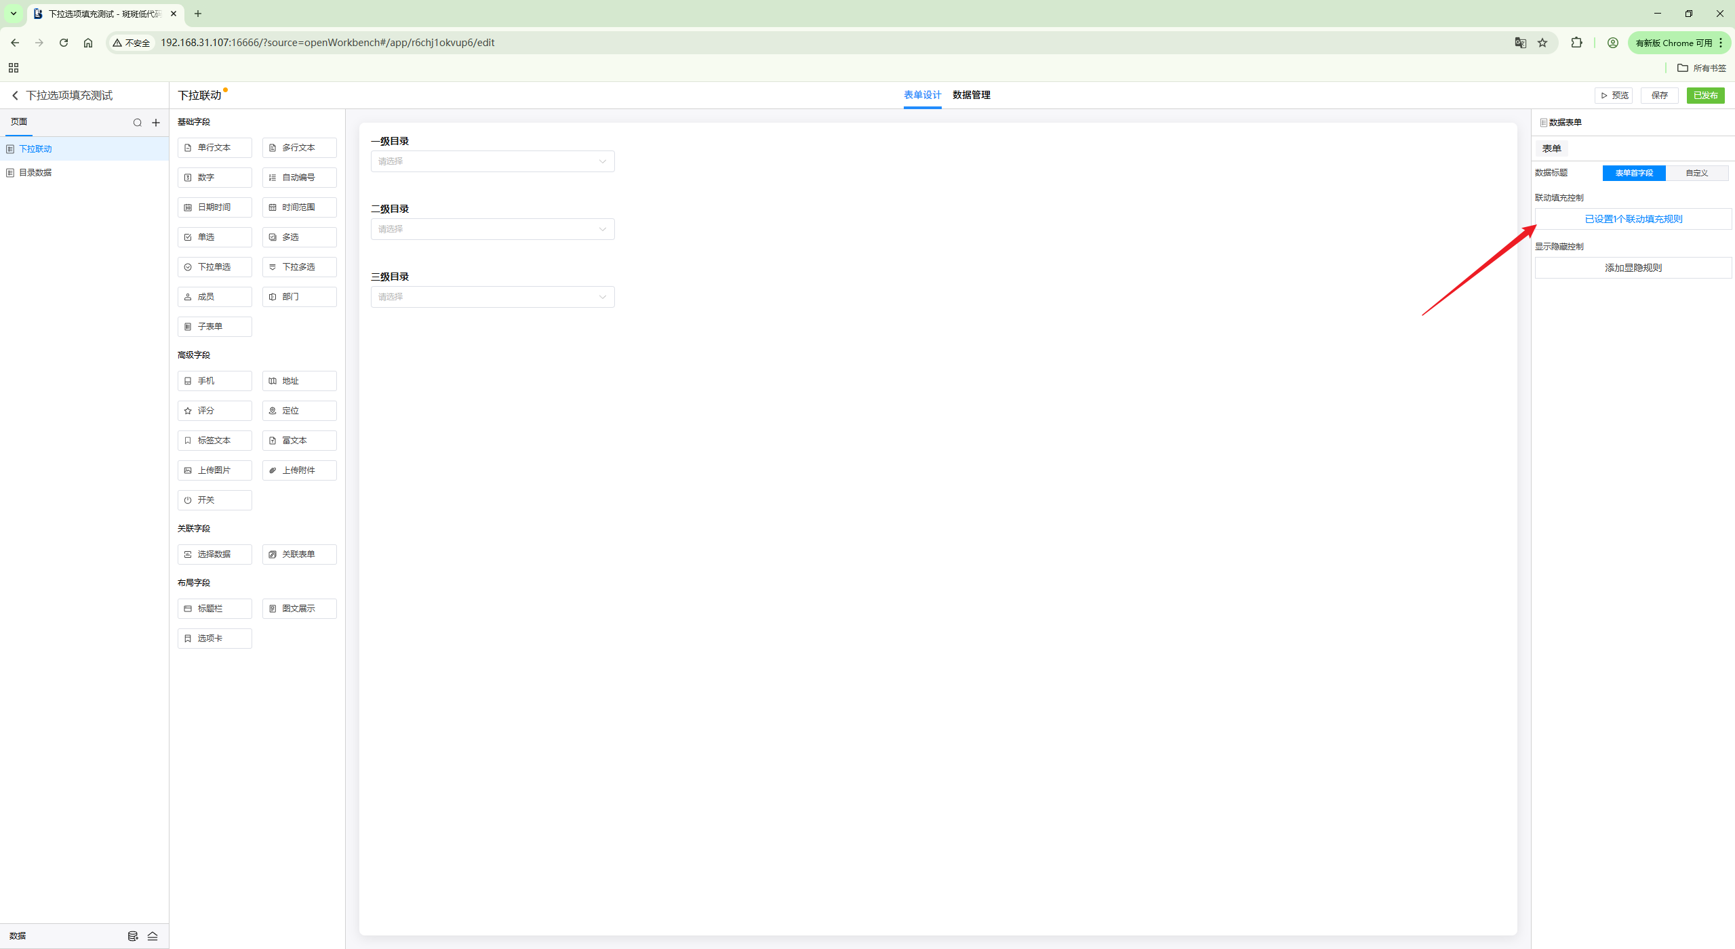Reload the page with the refresh icon

(64, 43)
